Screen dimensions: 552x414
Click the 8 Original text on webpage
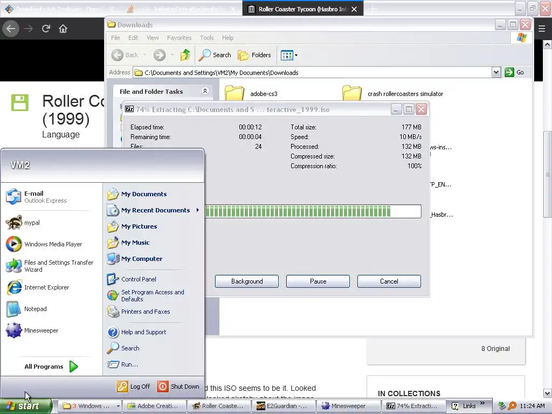tap(495, 349)
